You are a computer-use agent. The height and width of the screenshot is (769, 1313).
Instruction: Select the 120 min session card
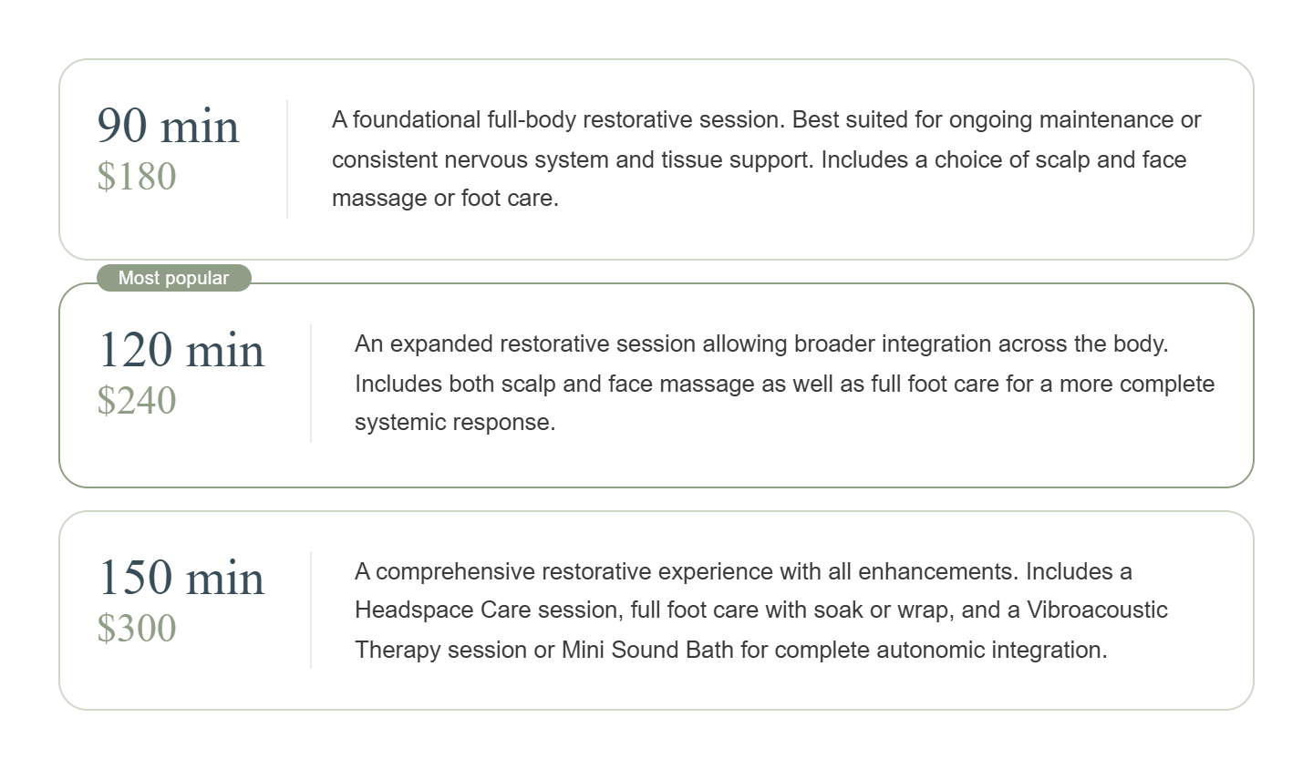[656, 385]
